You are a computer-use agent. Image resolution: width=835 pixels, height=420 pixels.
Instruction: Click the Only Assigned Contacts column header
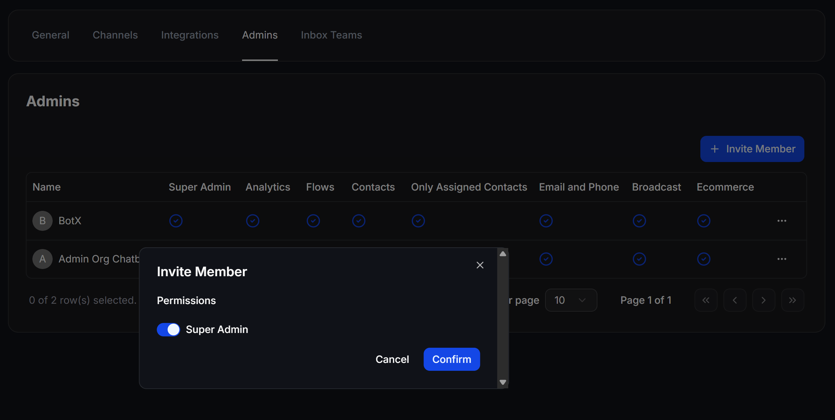tap(469, 187)
